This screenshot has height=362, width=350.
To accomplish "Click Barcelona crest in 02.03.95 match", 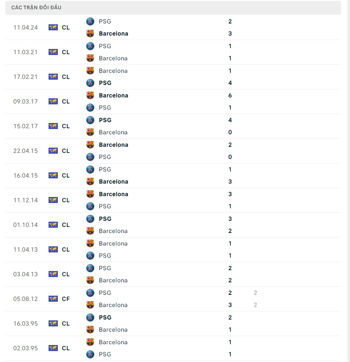I will pos(90,342).
